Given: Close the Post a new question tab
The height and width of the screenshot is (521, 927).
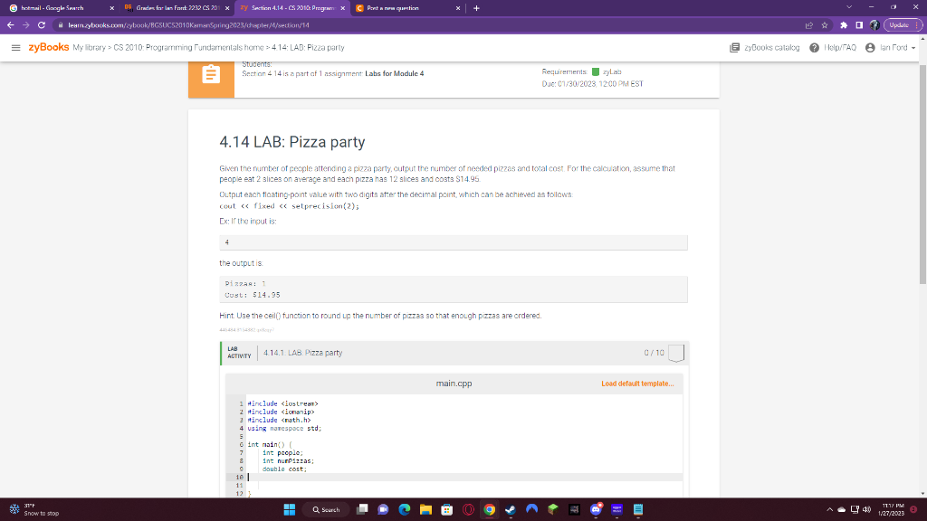Looking at the screenshot, I should pyautogui.click(x=458, y=8).
